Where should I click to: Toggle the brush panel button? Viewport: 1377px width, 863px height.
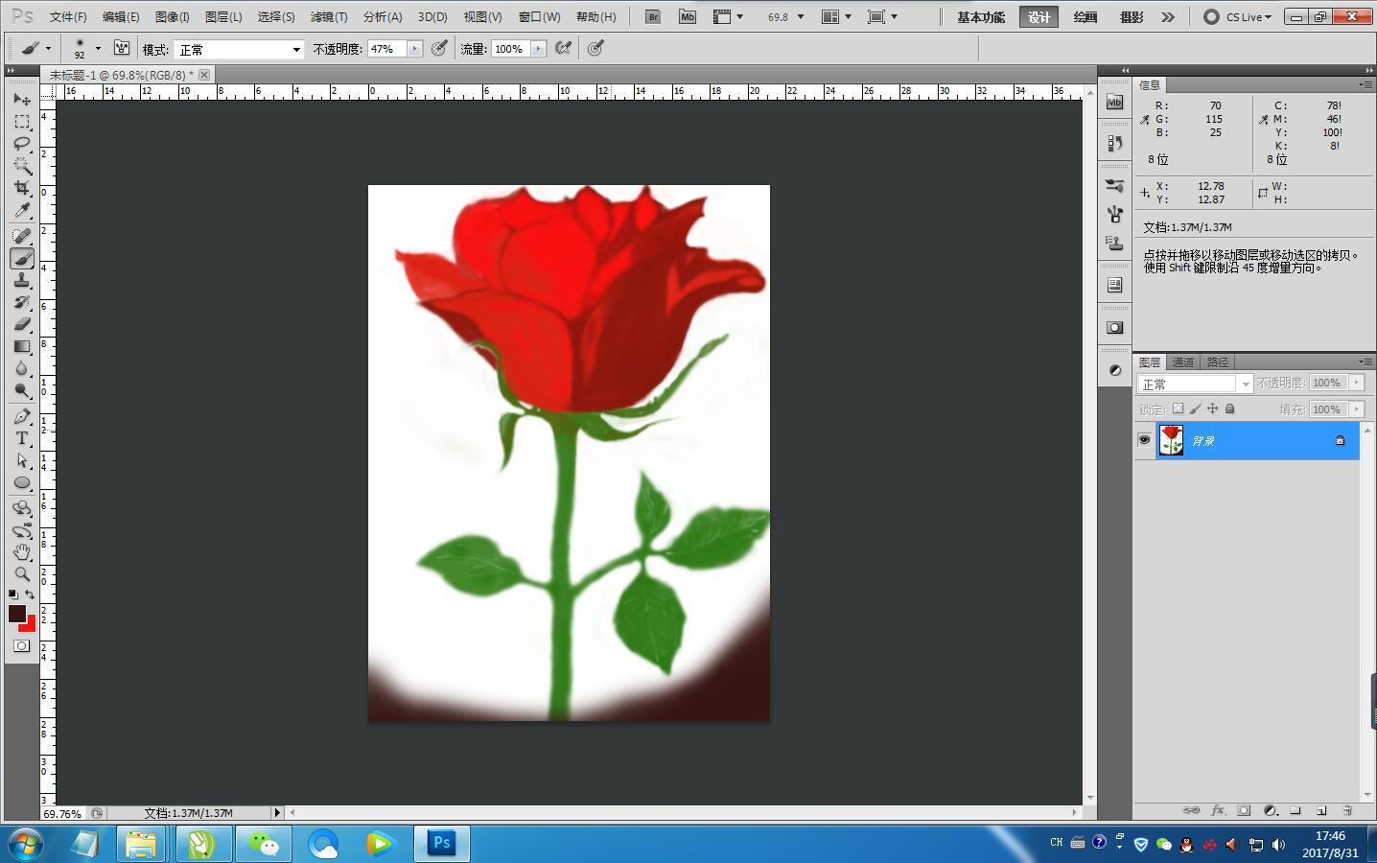(122, 49)
